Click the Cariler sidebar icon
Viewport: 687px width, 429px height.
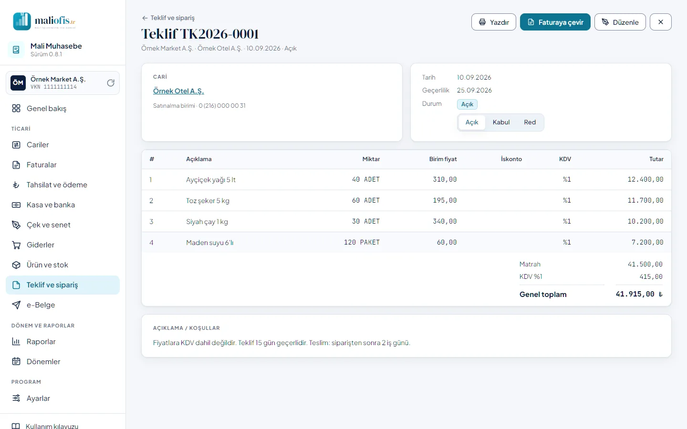16,145
